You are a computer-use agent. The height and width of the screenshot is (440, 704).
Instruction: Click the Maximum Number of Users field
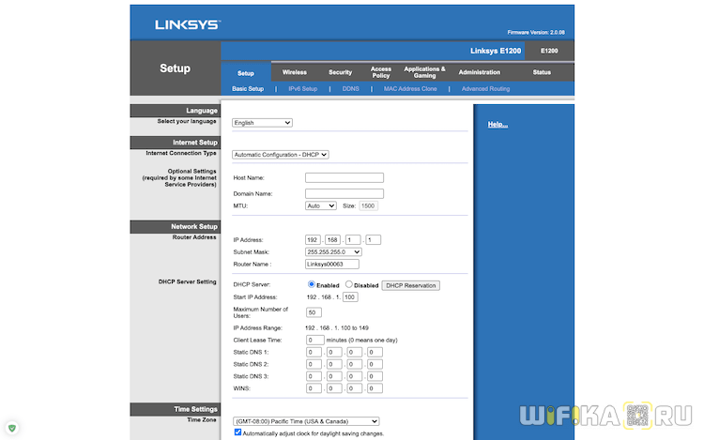point(314,312)
